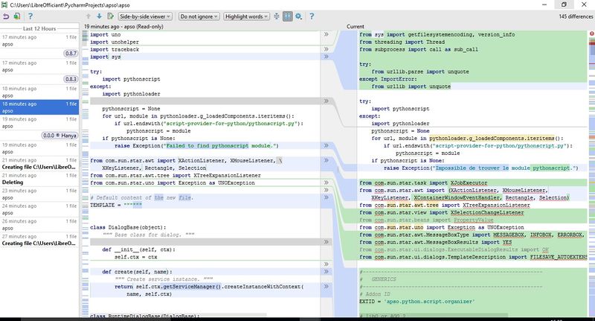Click the Create Patch icon
Screen dimensions: 595x321
click(17, 16)
